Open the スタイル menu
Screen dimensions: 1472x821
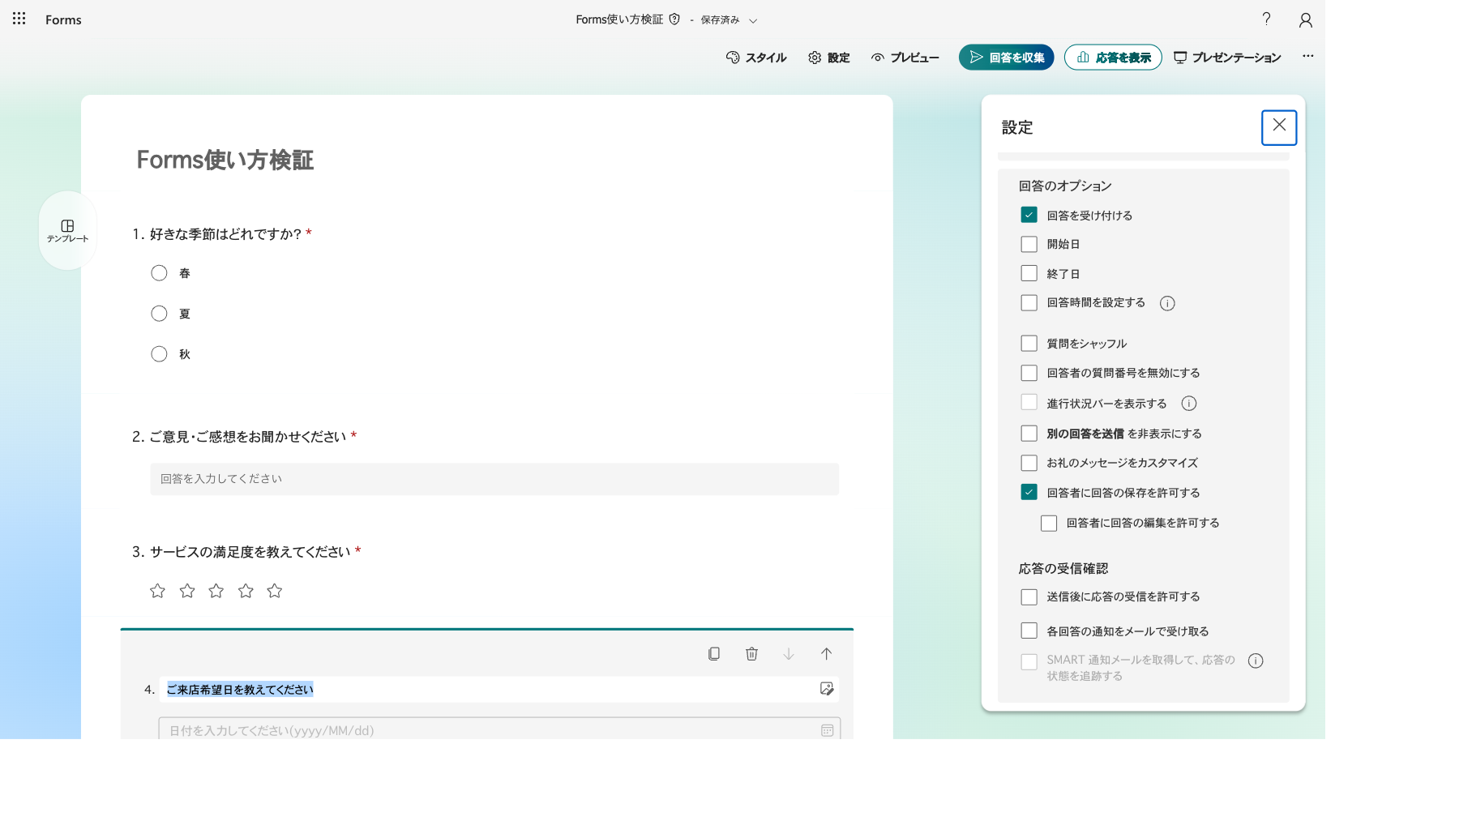click(x=756, y=58)
